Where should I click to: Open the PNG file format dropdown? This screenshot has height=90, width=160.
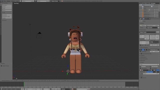pyautogui.click(x=144, y=70)
